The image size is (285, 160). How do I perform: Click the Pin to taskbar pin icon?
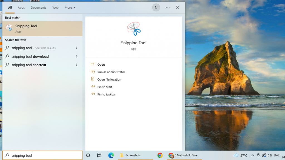(93, 94)
